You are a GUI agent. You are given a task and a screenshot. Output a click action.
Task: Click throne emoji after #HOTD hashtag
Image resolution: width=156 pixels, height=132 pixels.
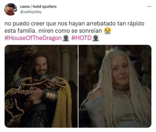tap(96, 38)
